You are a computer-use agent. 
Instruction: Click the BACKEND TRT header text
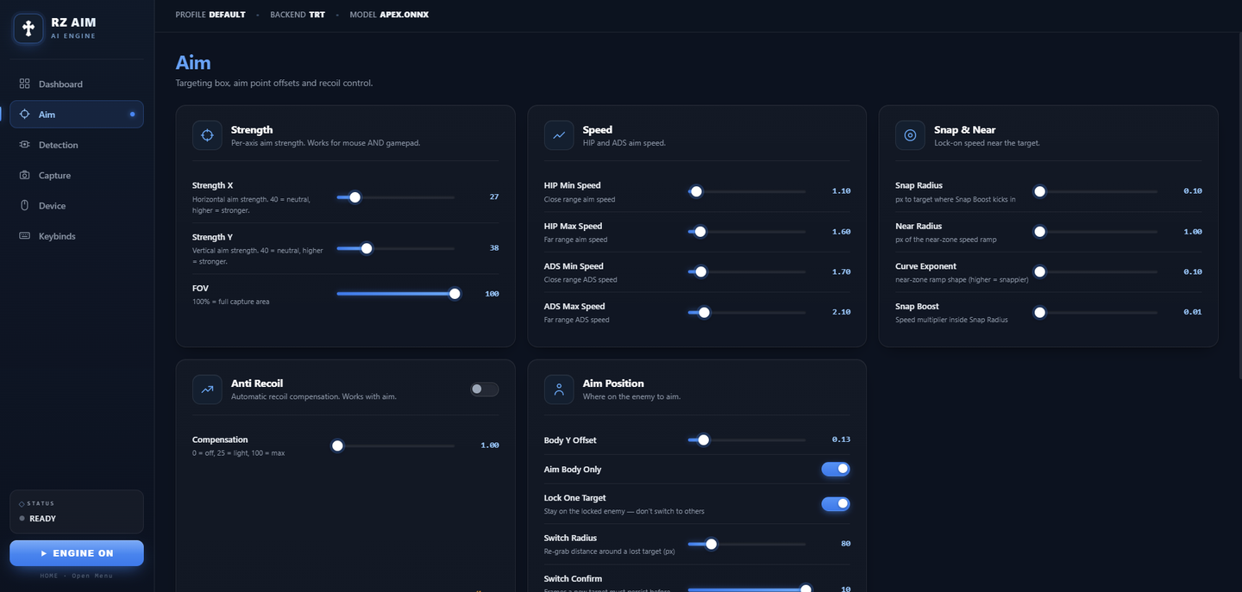click(298, 15)
